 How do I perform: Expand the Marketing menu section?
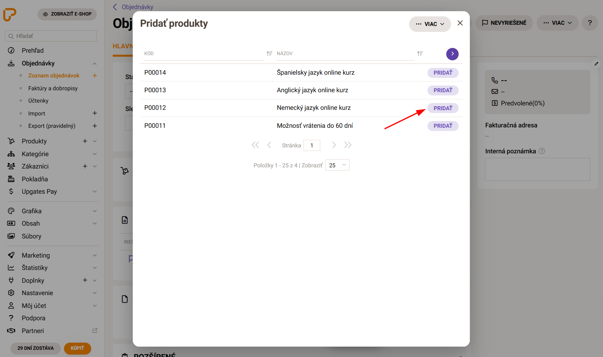[x=95, y=255]
